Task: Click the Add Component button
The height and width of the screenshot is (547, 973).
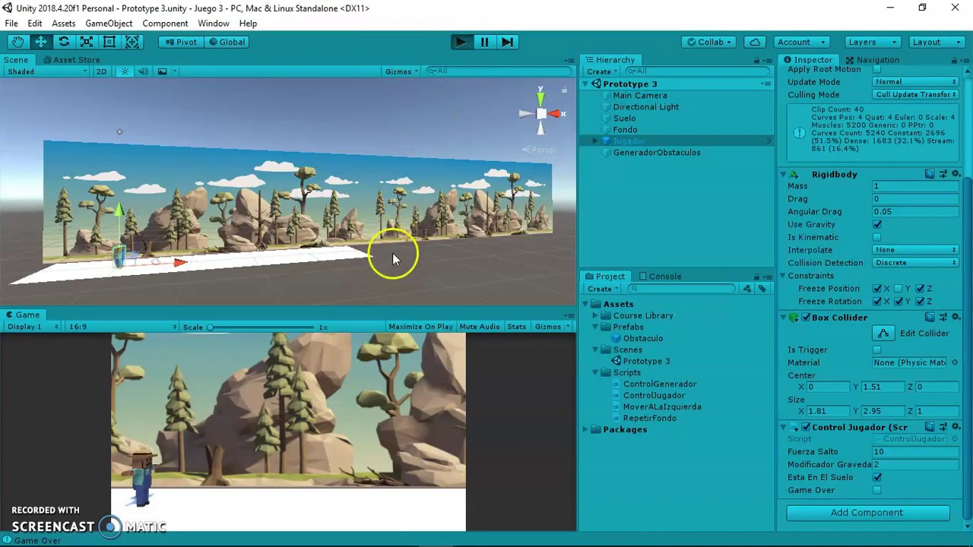Action: click(867, 513)
